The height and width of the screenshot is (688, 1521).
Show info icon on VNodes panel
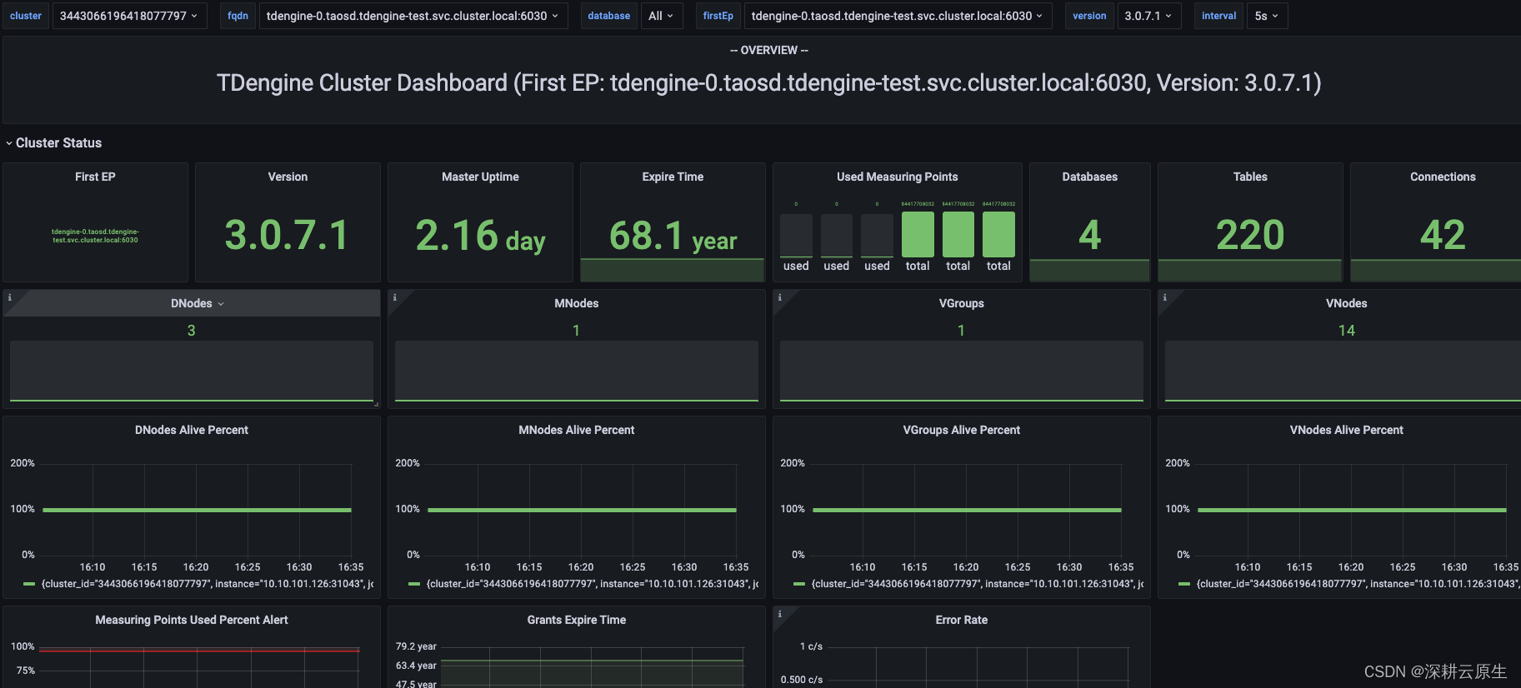[x=1164, y=297]
